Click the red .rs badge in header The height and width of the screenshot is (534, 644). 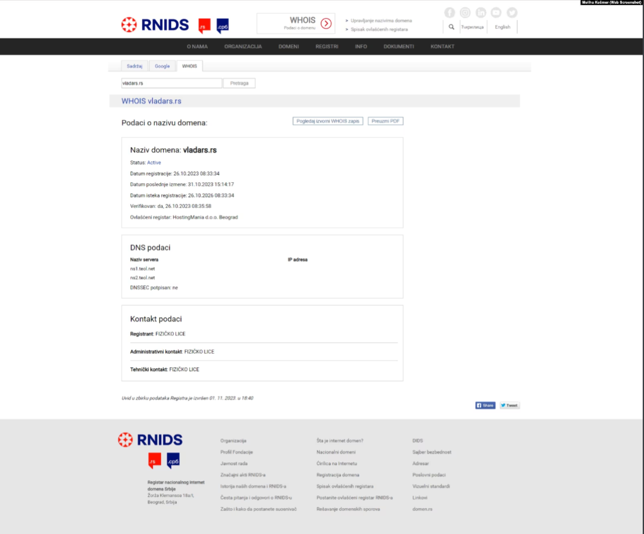coord(204,26)
